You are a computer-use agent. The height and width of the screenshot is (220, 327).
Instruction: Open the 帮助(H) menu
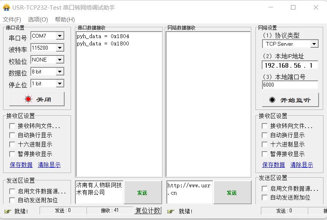click(65, 19)
